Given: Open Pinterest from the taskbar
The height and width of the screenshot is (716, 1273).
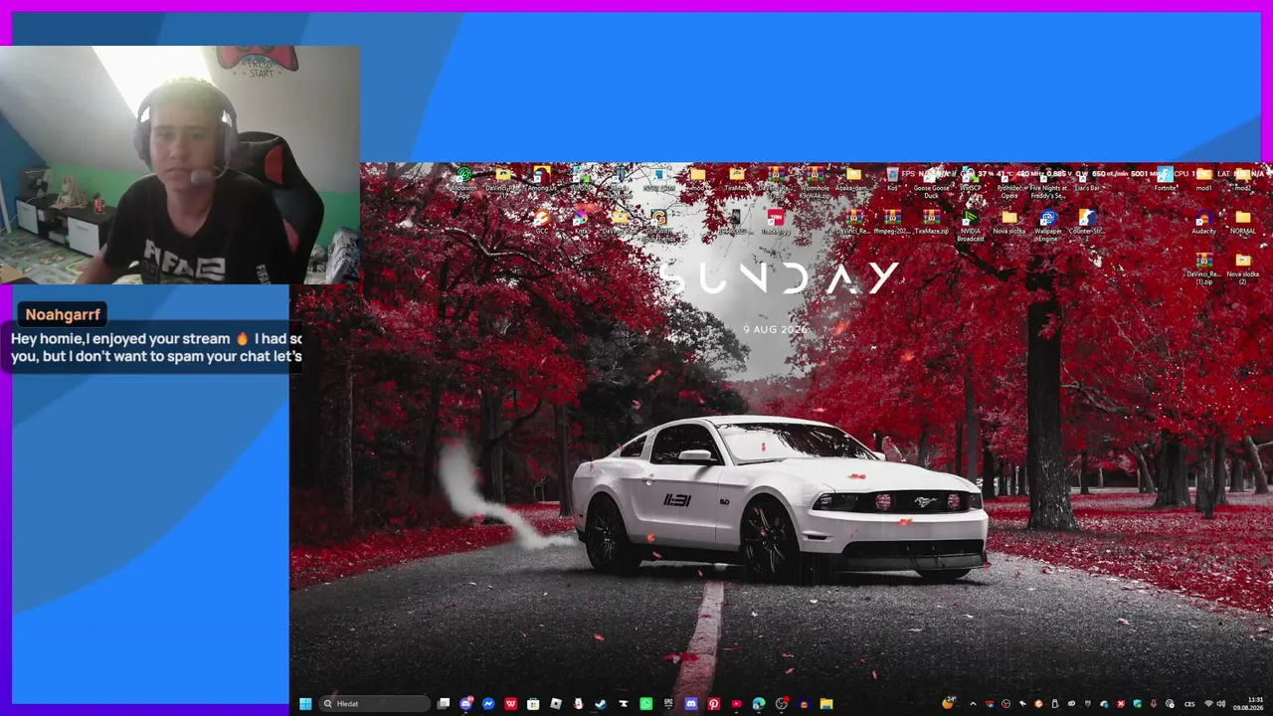Looking at the screenshot, I should [713, 704].
